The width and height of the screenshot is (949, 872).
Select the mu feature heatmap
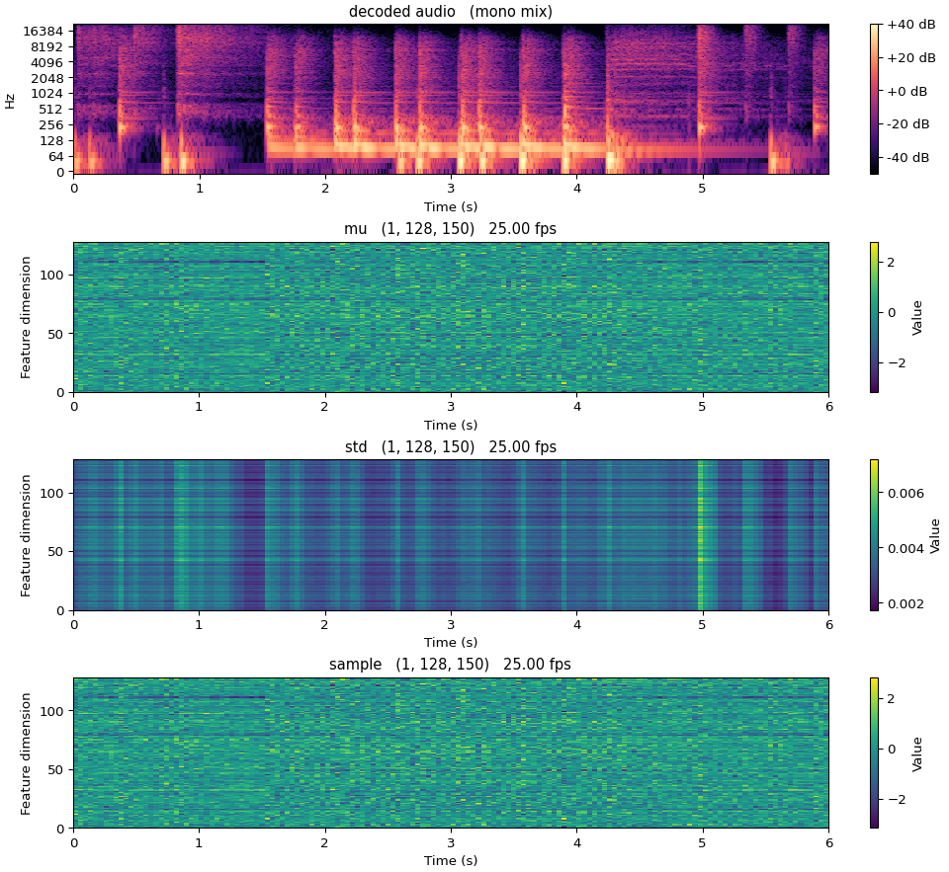tap(451, 317)
